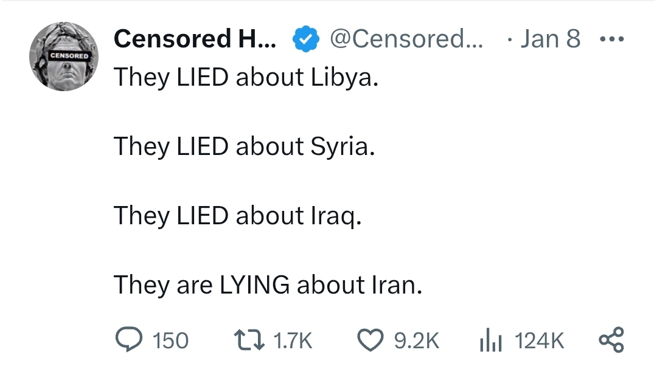Open the @Censored... handle link
This screenshot has width=657, height=375.
coord(406,40)
